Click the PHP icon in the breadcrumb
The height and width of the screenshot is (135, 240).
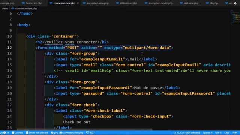[13, 8]
